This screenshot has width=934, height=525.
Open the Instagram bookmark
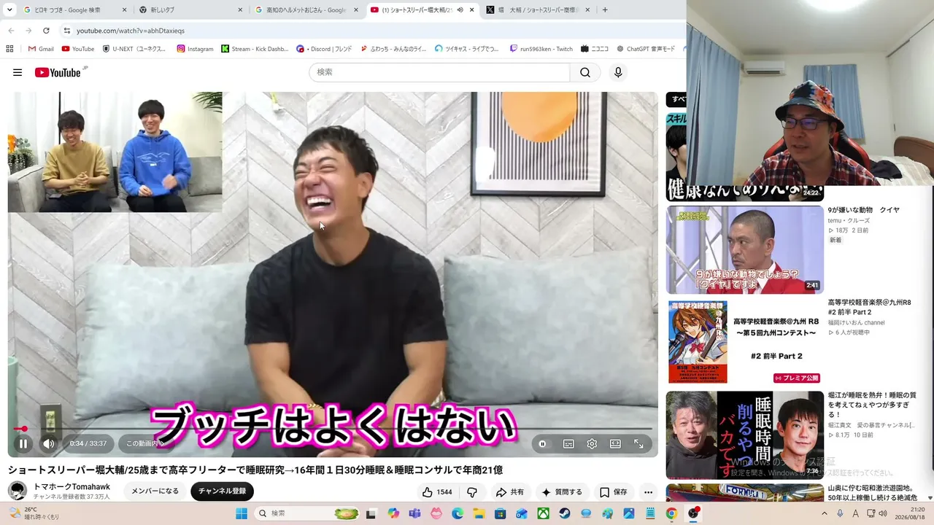(195, 49)
